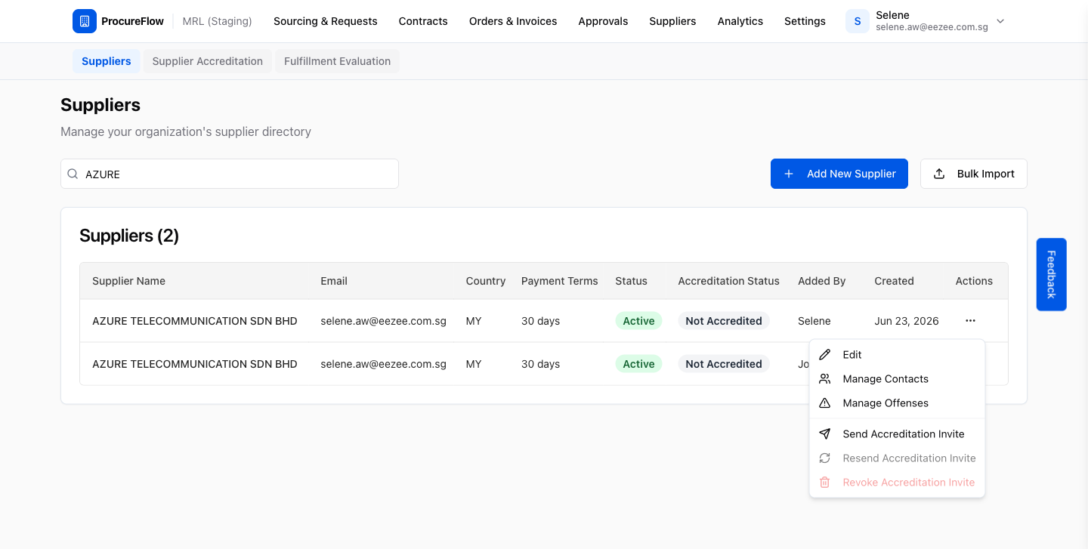Select Resend Accreditation Invite

(897, 458)
